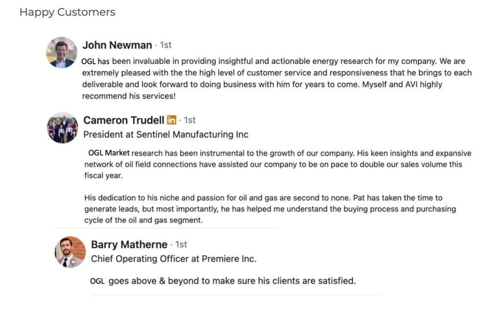Screen dimensions: 501x309
Task: Click the LinkedIn badge next to Cameron Trudell
Action: pos(172,120)
